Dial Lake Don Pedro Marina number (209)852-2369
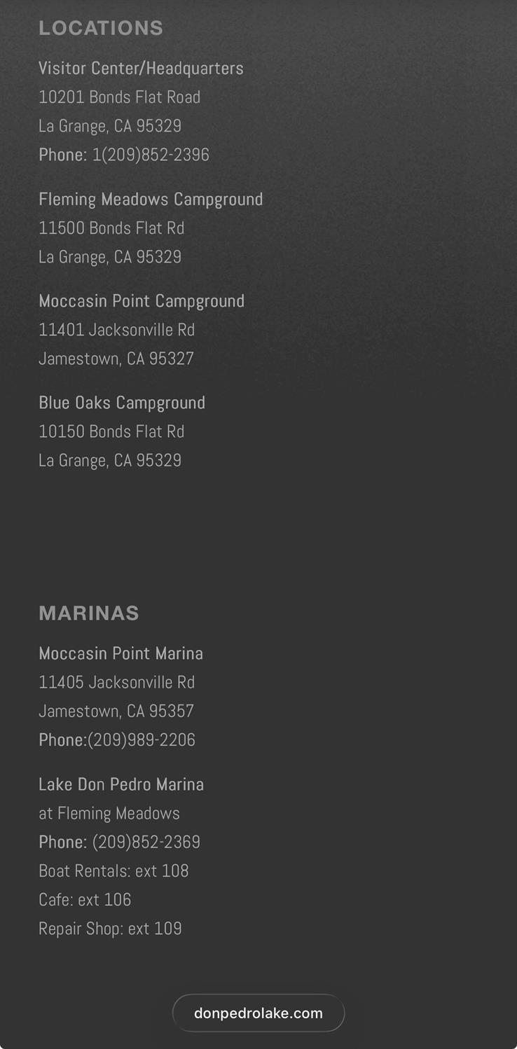 pyautogui.click(x=146, y=842)
